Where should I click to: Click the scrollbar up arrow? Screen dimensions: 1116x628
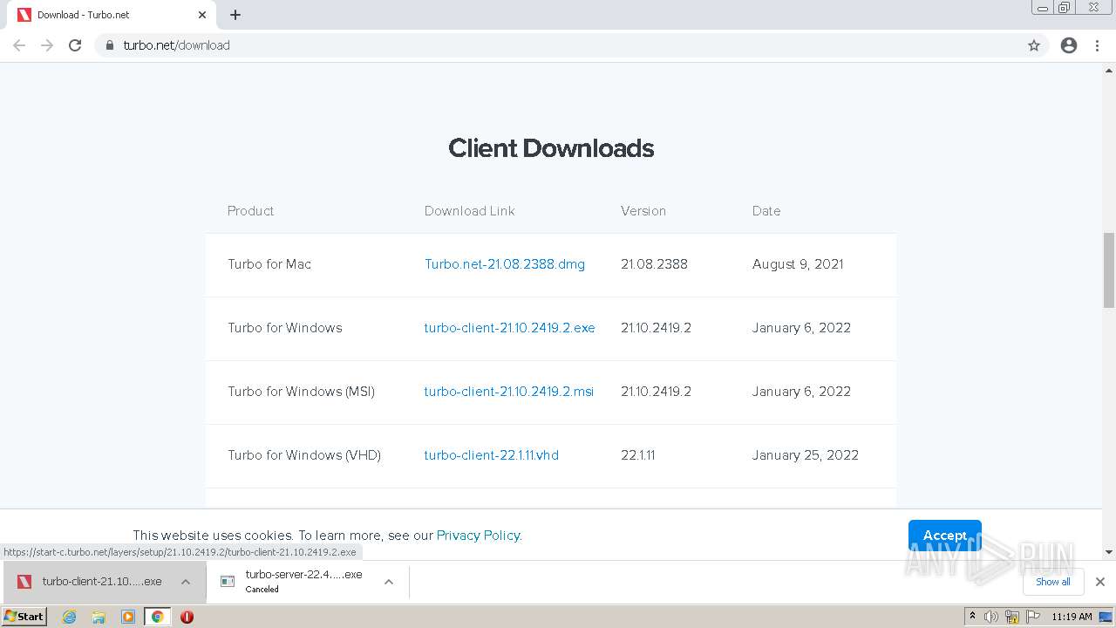coord(1109,70)
